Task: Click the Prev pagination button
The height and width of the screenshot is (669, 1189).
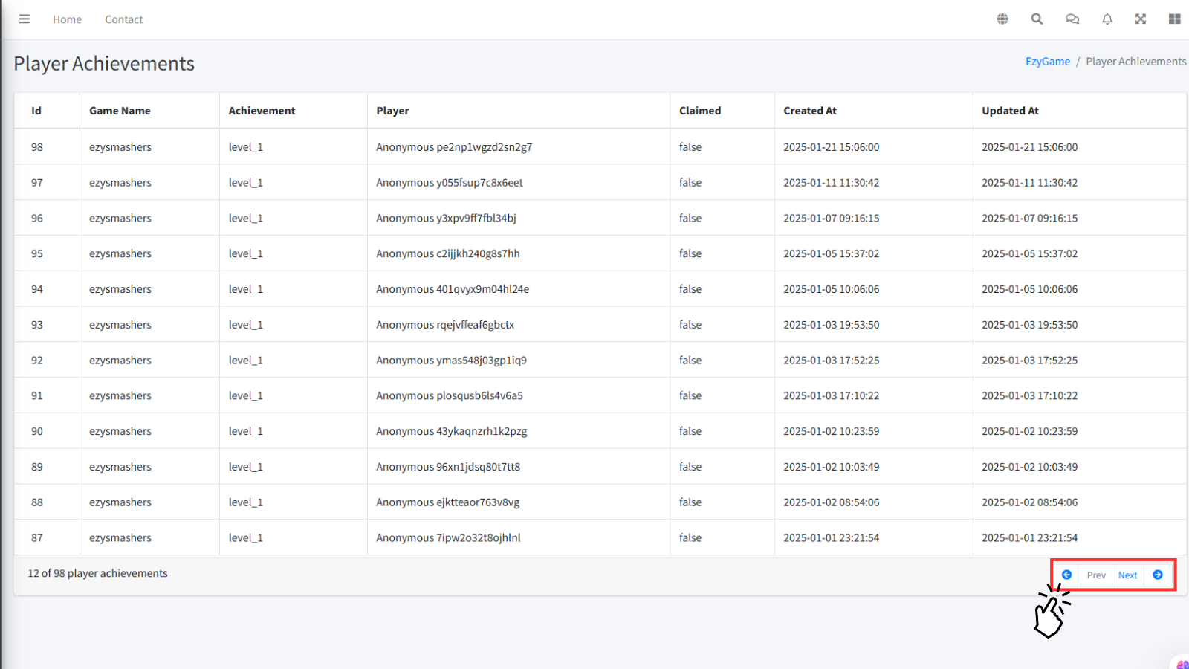Action: [1096, 575]
